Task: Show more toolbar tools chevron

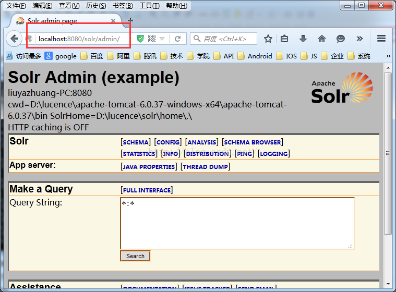Action: (359, 39)
